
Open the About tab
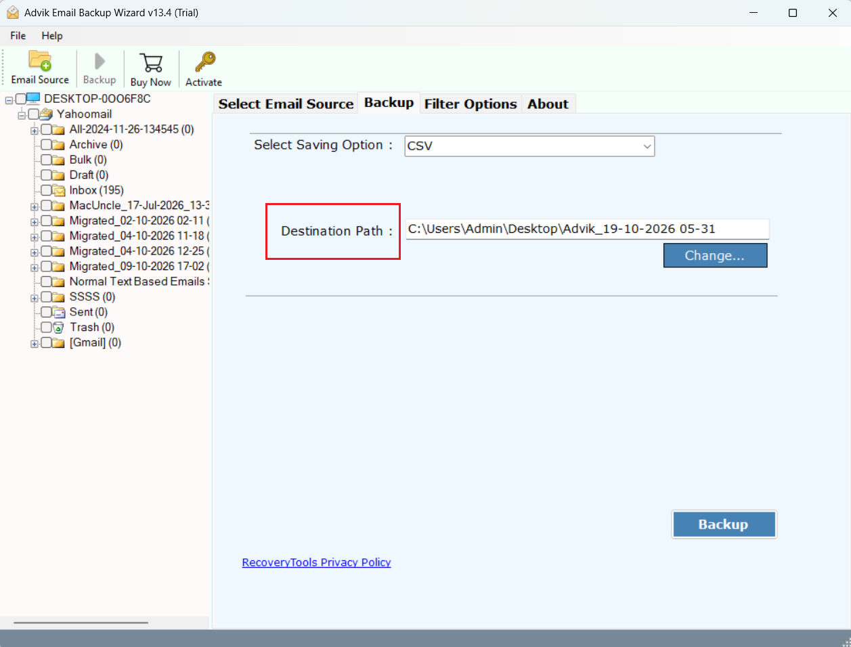pyautogui.click(x=548, y=104)
